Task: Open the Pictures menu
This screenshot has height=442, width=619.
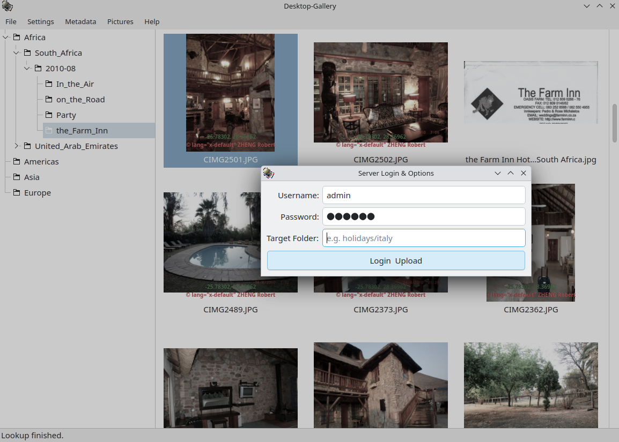Action: [x=120, y=22]
